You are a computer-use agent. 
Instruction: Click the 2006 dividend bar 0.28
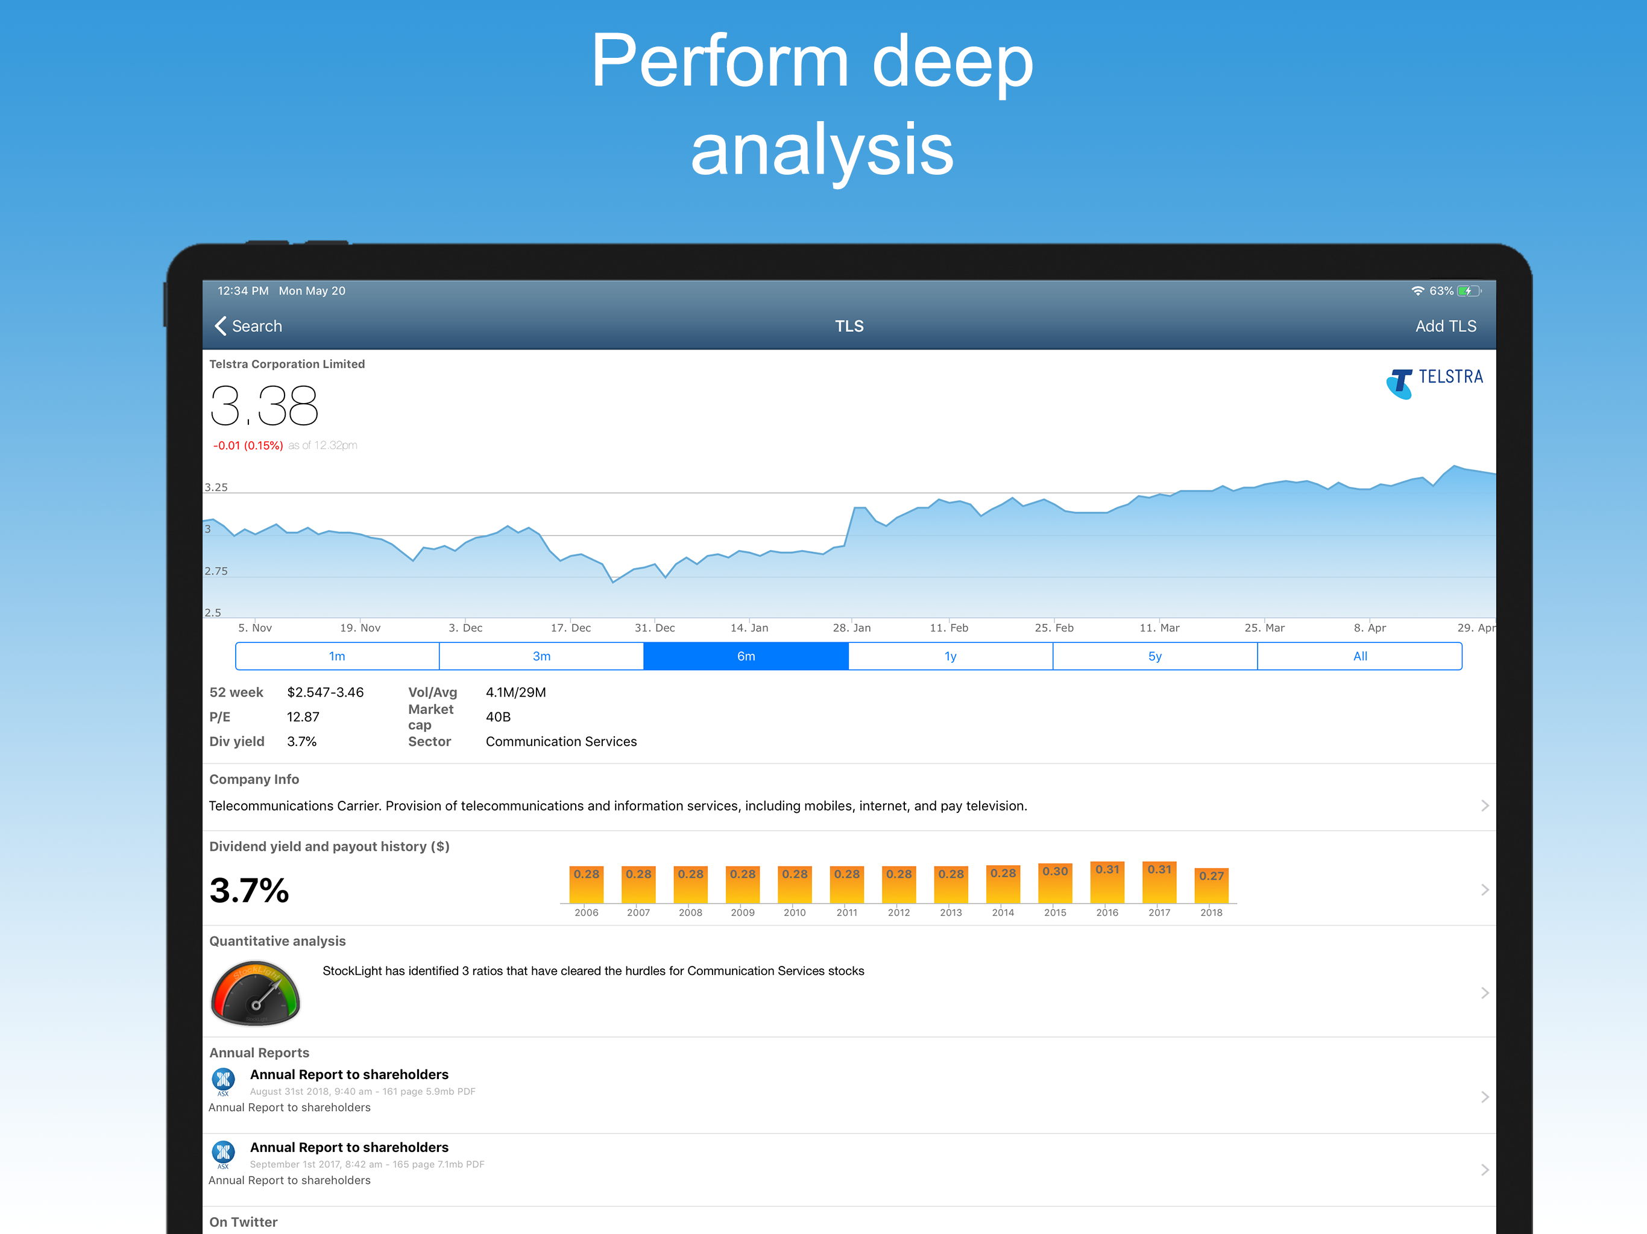click(x=586, y=885)
